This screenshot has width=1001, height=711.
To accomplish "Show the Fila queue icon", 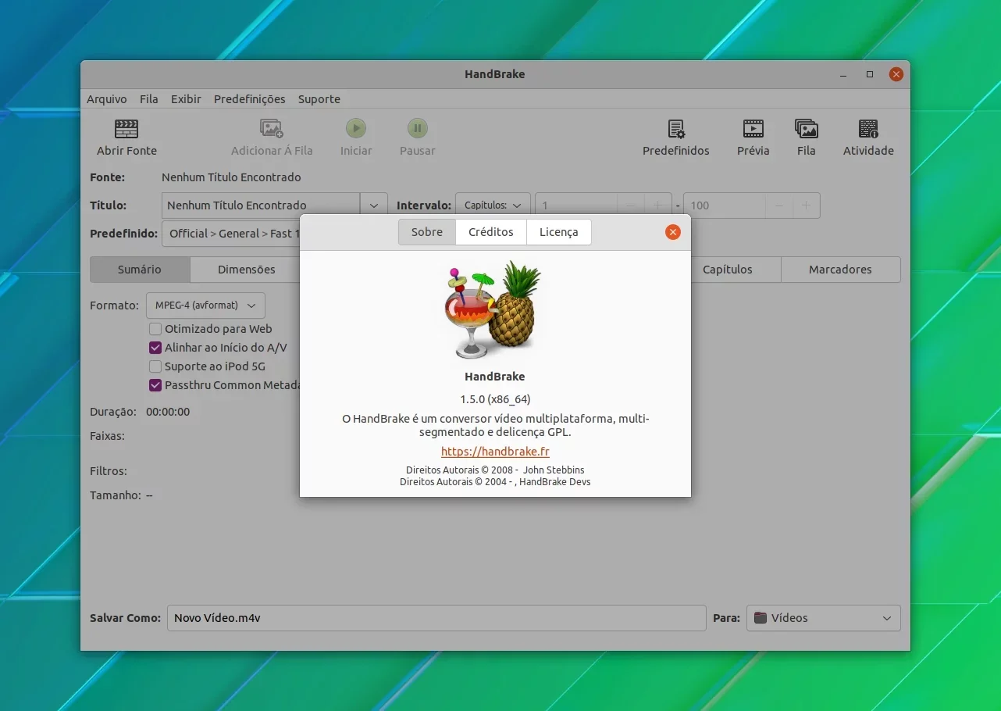I will 807,129.
